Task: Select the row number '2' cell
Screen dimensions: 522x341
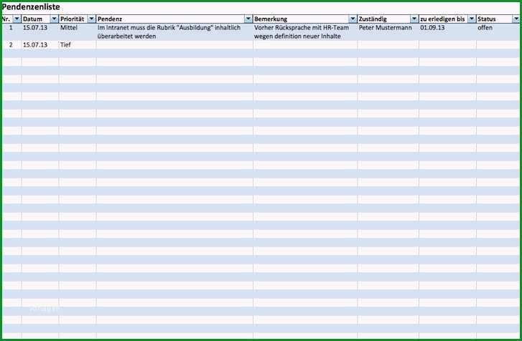Action: (11, 45)
